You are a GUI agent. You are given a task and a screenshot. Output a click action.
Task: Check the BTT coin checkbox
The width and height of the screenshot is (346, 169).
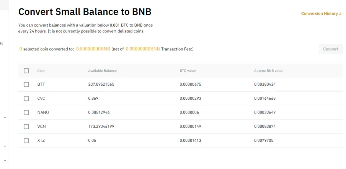(26, 84)
